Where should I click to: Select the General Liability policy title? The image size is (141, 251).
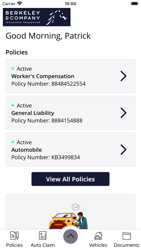[x=33, y=113]
